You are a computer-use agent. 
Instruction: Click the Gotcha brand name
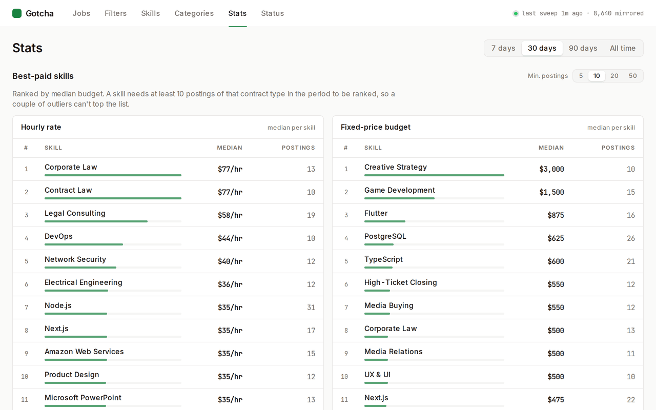click(39, 13)
